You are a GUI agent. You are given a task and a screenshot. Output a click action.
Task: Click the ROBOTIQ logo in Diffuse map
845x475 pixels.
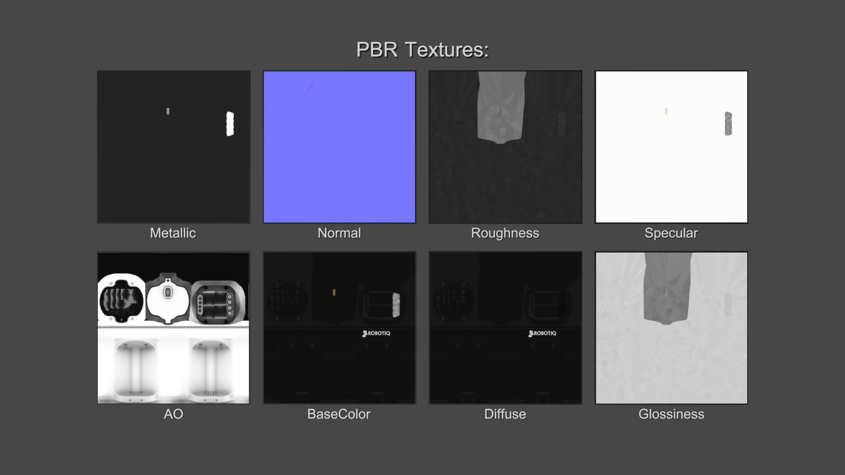click(542, 333)
